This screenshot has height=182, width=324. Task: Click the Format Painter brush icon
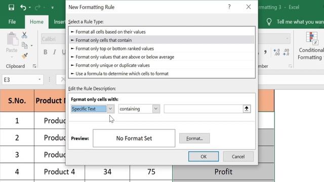25,56
